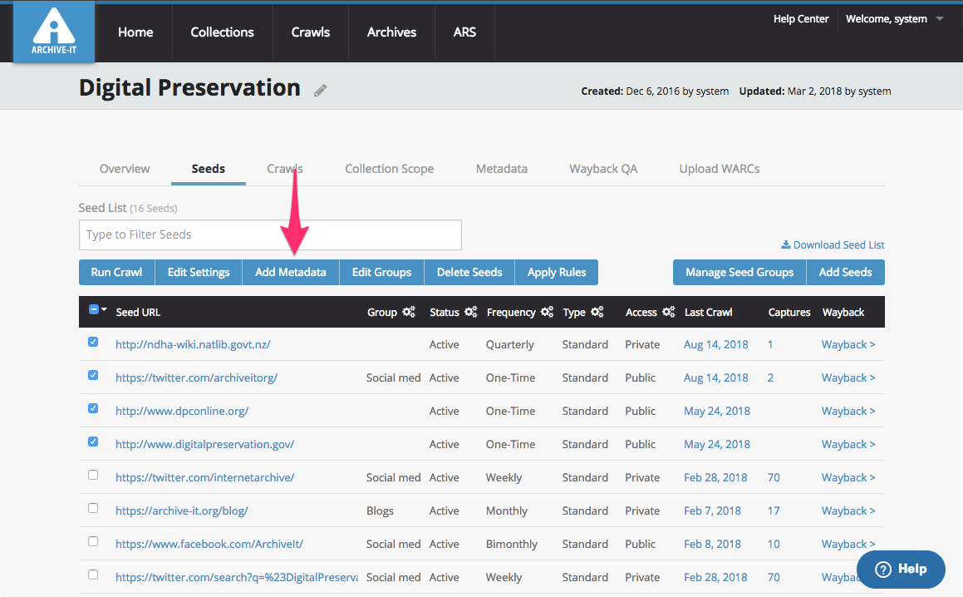963x597 pixels.
Task: Check the twitter.com/internetarchive seed checkbox
Action: point(93,476)
